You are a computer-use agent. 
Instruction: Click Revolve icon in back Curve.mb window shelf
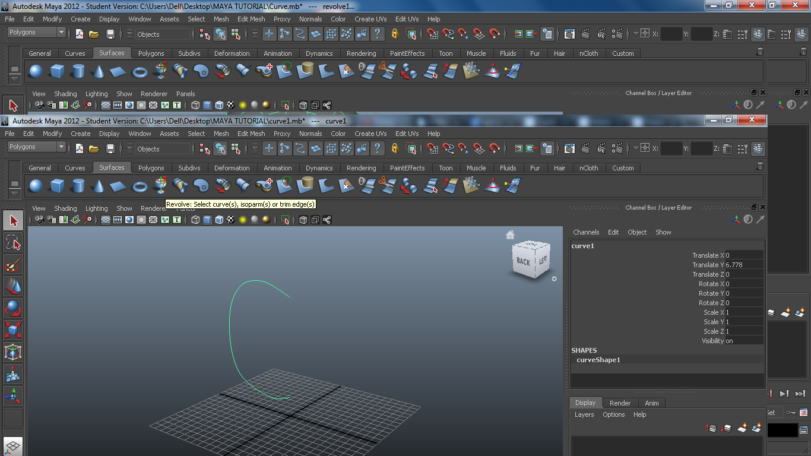[160, 71]
